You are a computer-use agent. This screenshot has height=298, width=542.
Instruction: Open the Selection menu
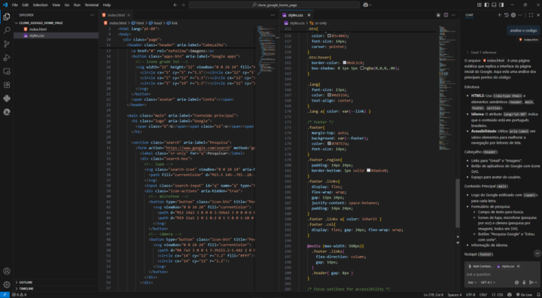[40, 5]
